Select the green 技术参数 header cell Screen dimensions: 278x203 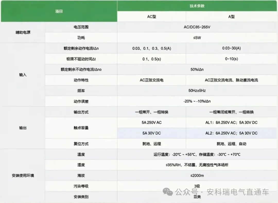coord(197,5)
